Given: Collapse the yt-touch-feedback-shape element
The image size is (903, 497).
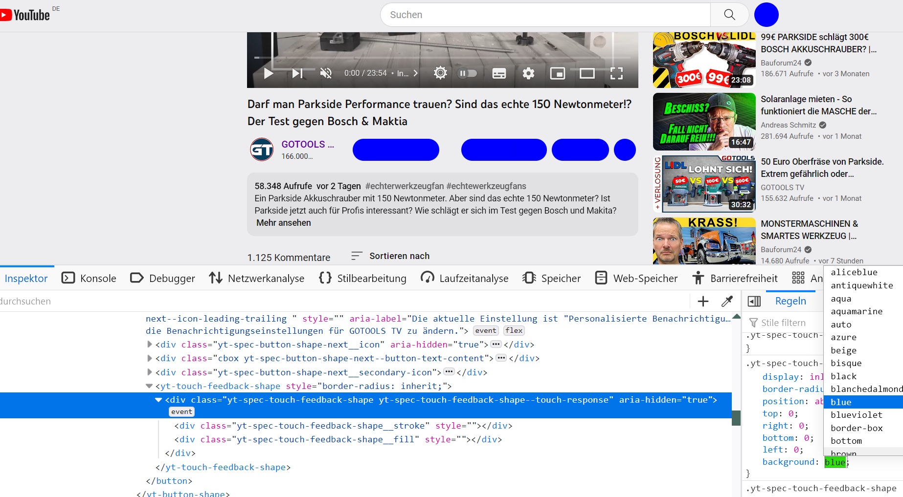Looking at the screenshot, I should (x=149, y=386).
